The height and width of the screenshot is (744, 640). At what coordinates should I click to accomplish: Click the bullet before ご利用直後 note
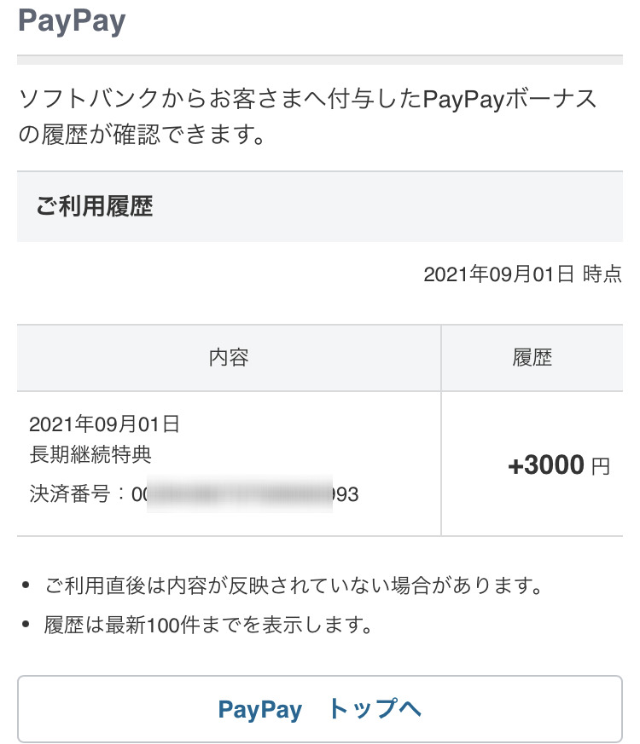(x=26, y=586)
